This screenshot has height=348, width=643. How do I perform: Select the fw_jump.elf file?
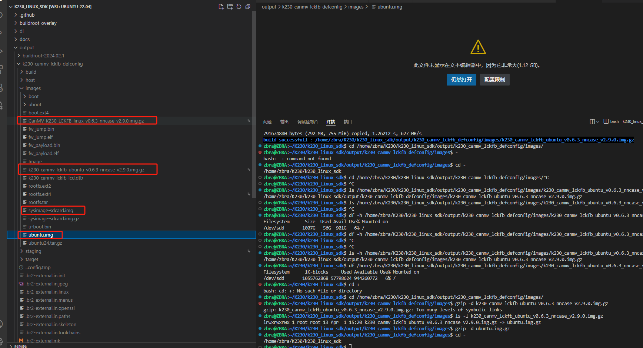click(x=40, y=137)
